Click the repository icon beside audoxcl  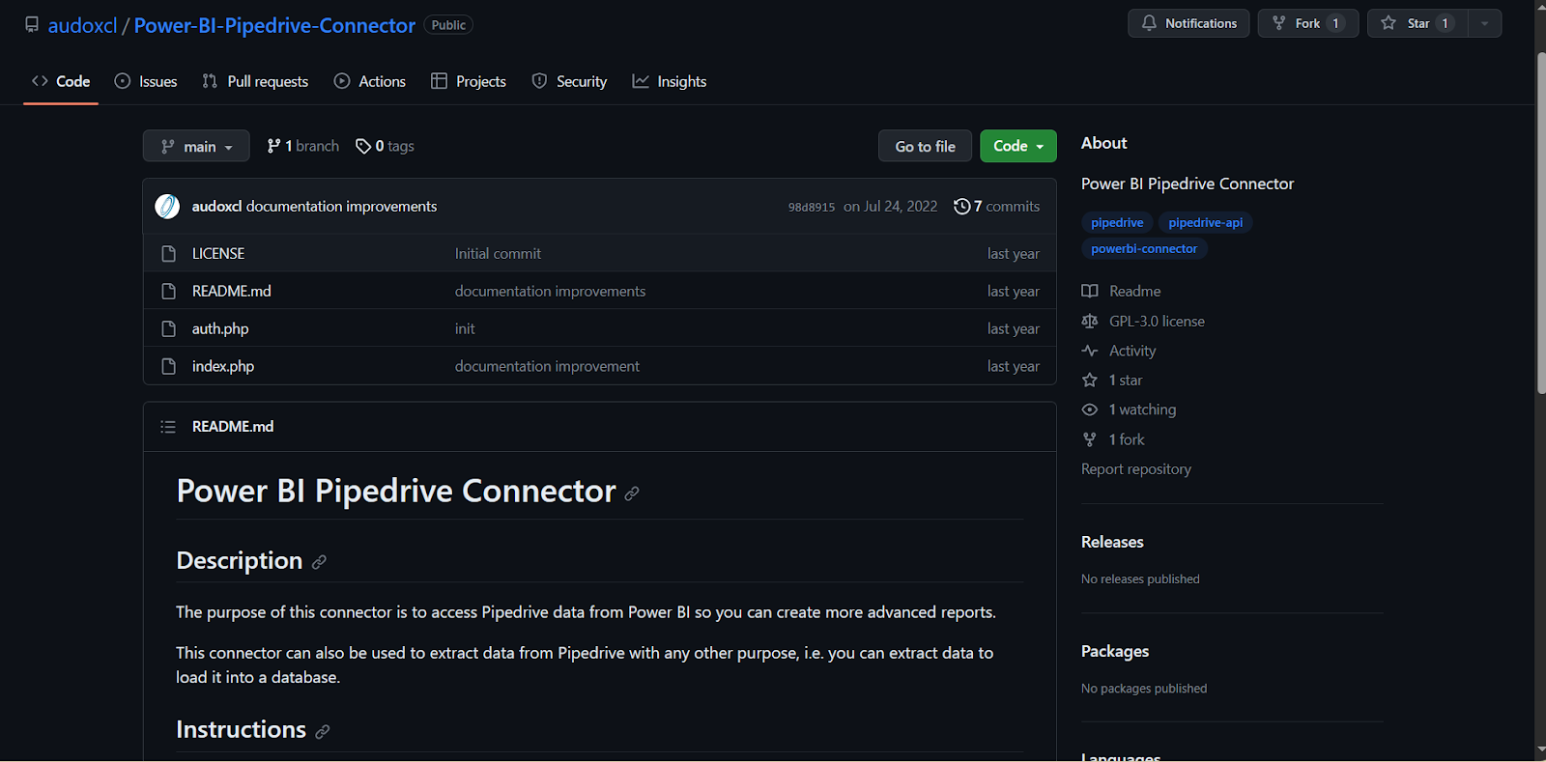(32, 25)
